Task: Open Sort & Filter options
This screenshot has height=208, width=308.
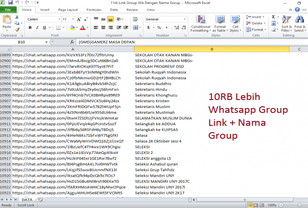Action: [287, 24]
